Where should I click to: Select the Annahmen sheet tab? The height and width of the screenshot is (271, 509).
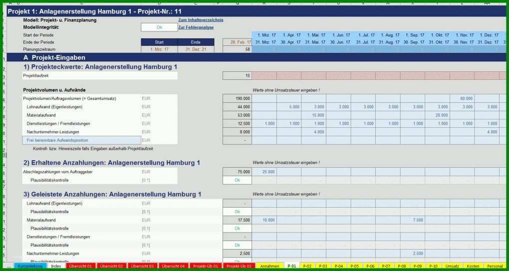click(x=270, y=266)
